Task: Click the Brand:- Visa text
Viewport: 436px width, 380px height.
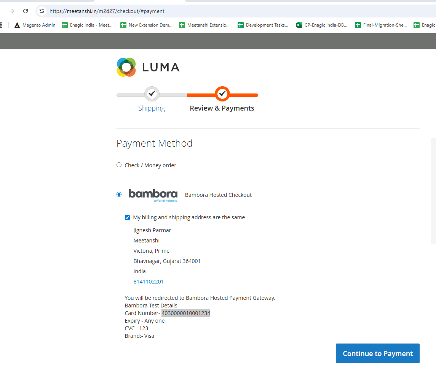Action: (139, 336)
